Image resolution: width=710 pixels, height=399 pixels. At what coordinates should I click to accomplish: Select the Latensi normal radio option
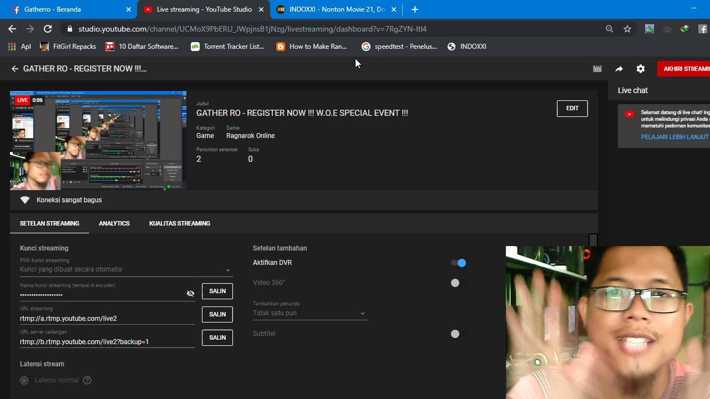click(24, 380)
